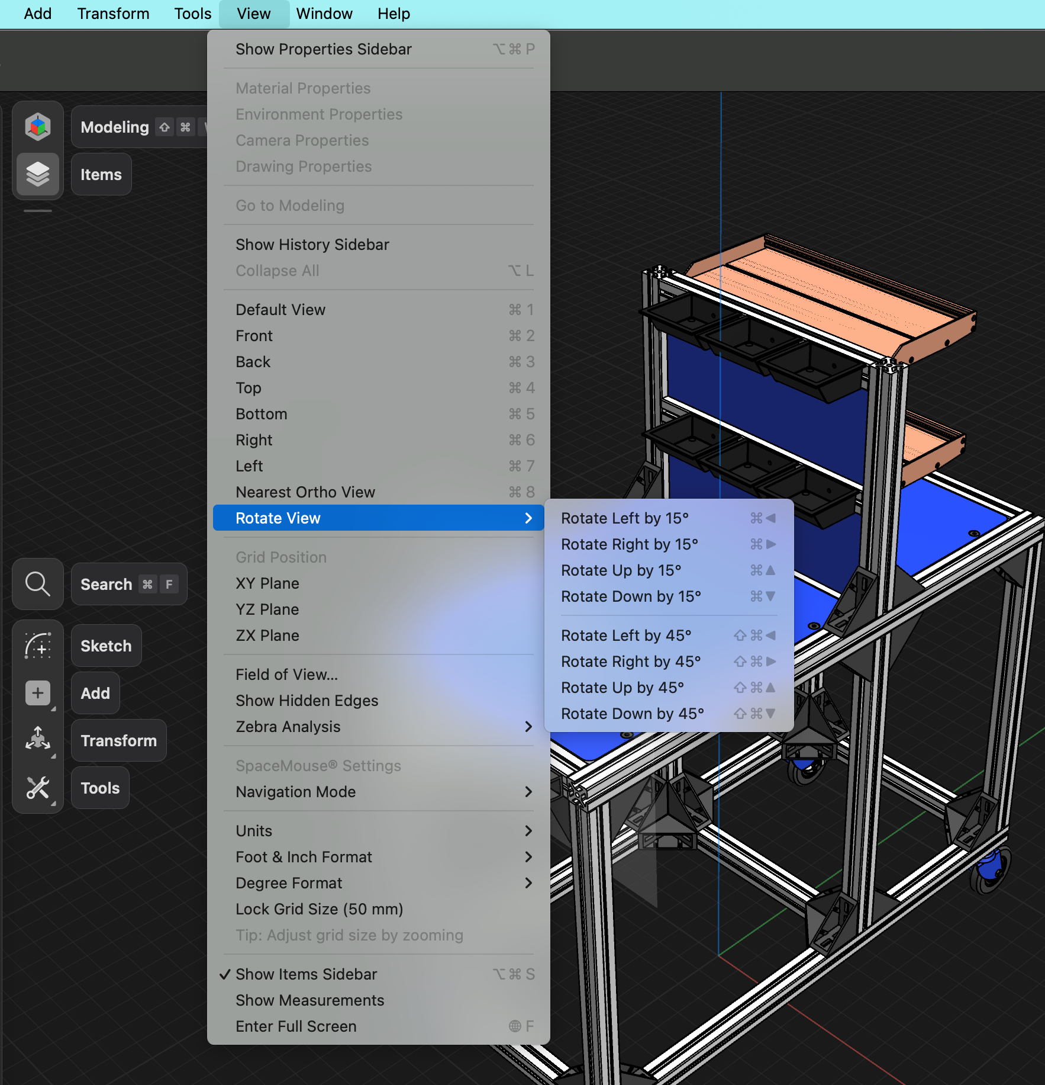
Task: Open Field of View… dialog
Action: [x=379, y=675]
